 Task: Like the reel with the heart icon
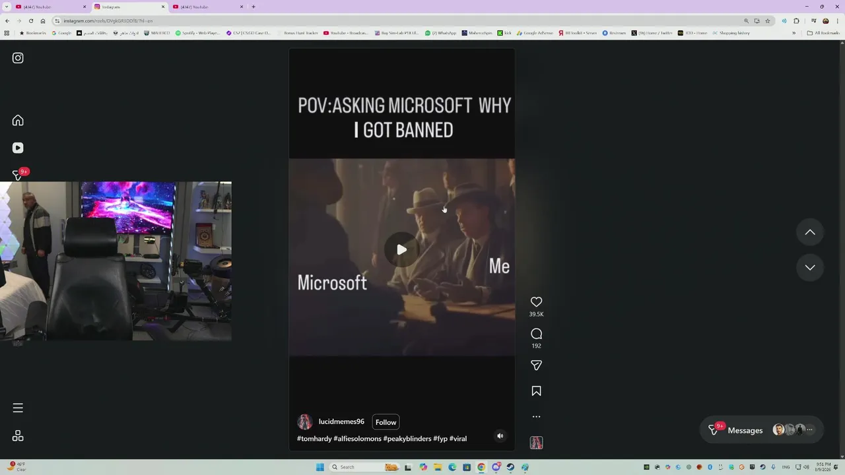536,301
